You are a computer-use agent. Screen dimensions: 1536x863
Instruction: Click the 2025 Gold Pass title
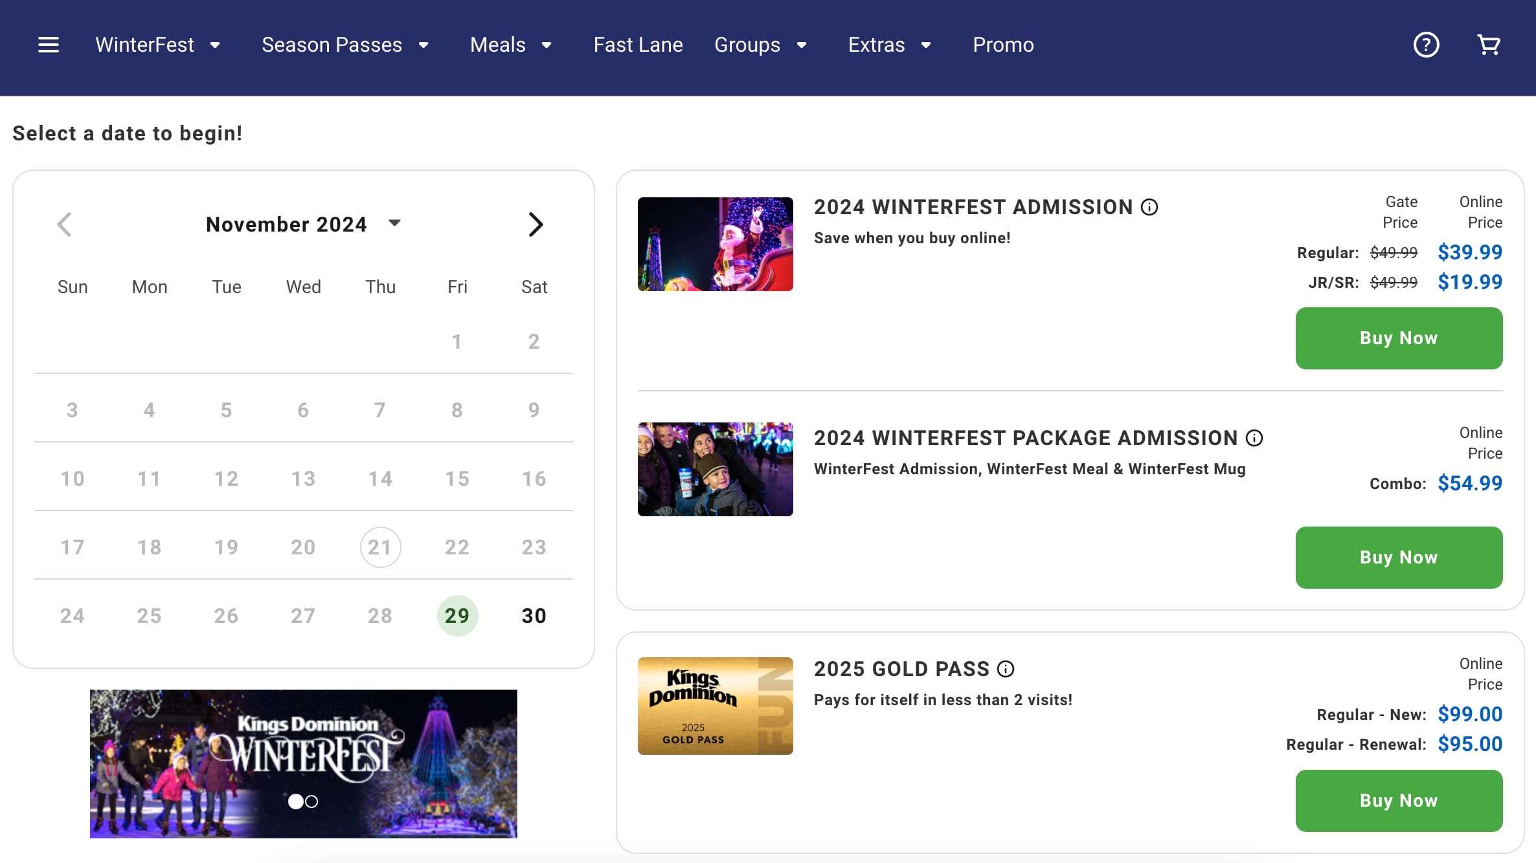pos(901,669)
